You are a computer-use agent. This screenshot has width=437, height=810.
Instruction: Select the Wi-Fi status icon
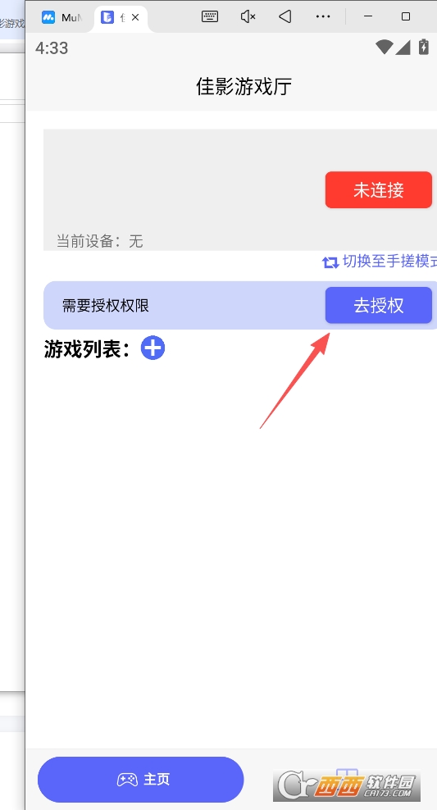[x=385, y=48]
